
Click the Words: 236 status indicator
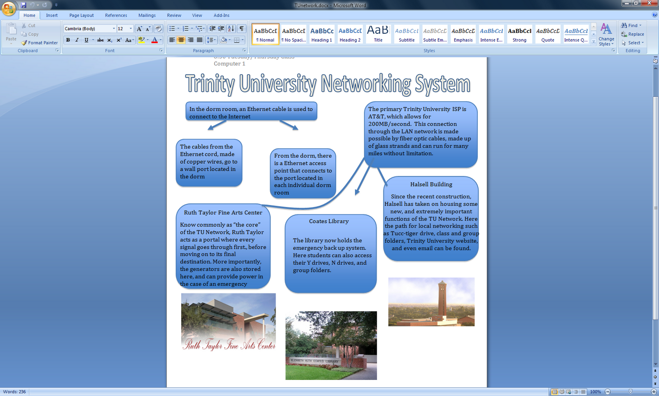pyautogui.click(x=14, y=392)
